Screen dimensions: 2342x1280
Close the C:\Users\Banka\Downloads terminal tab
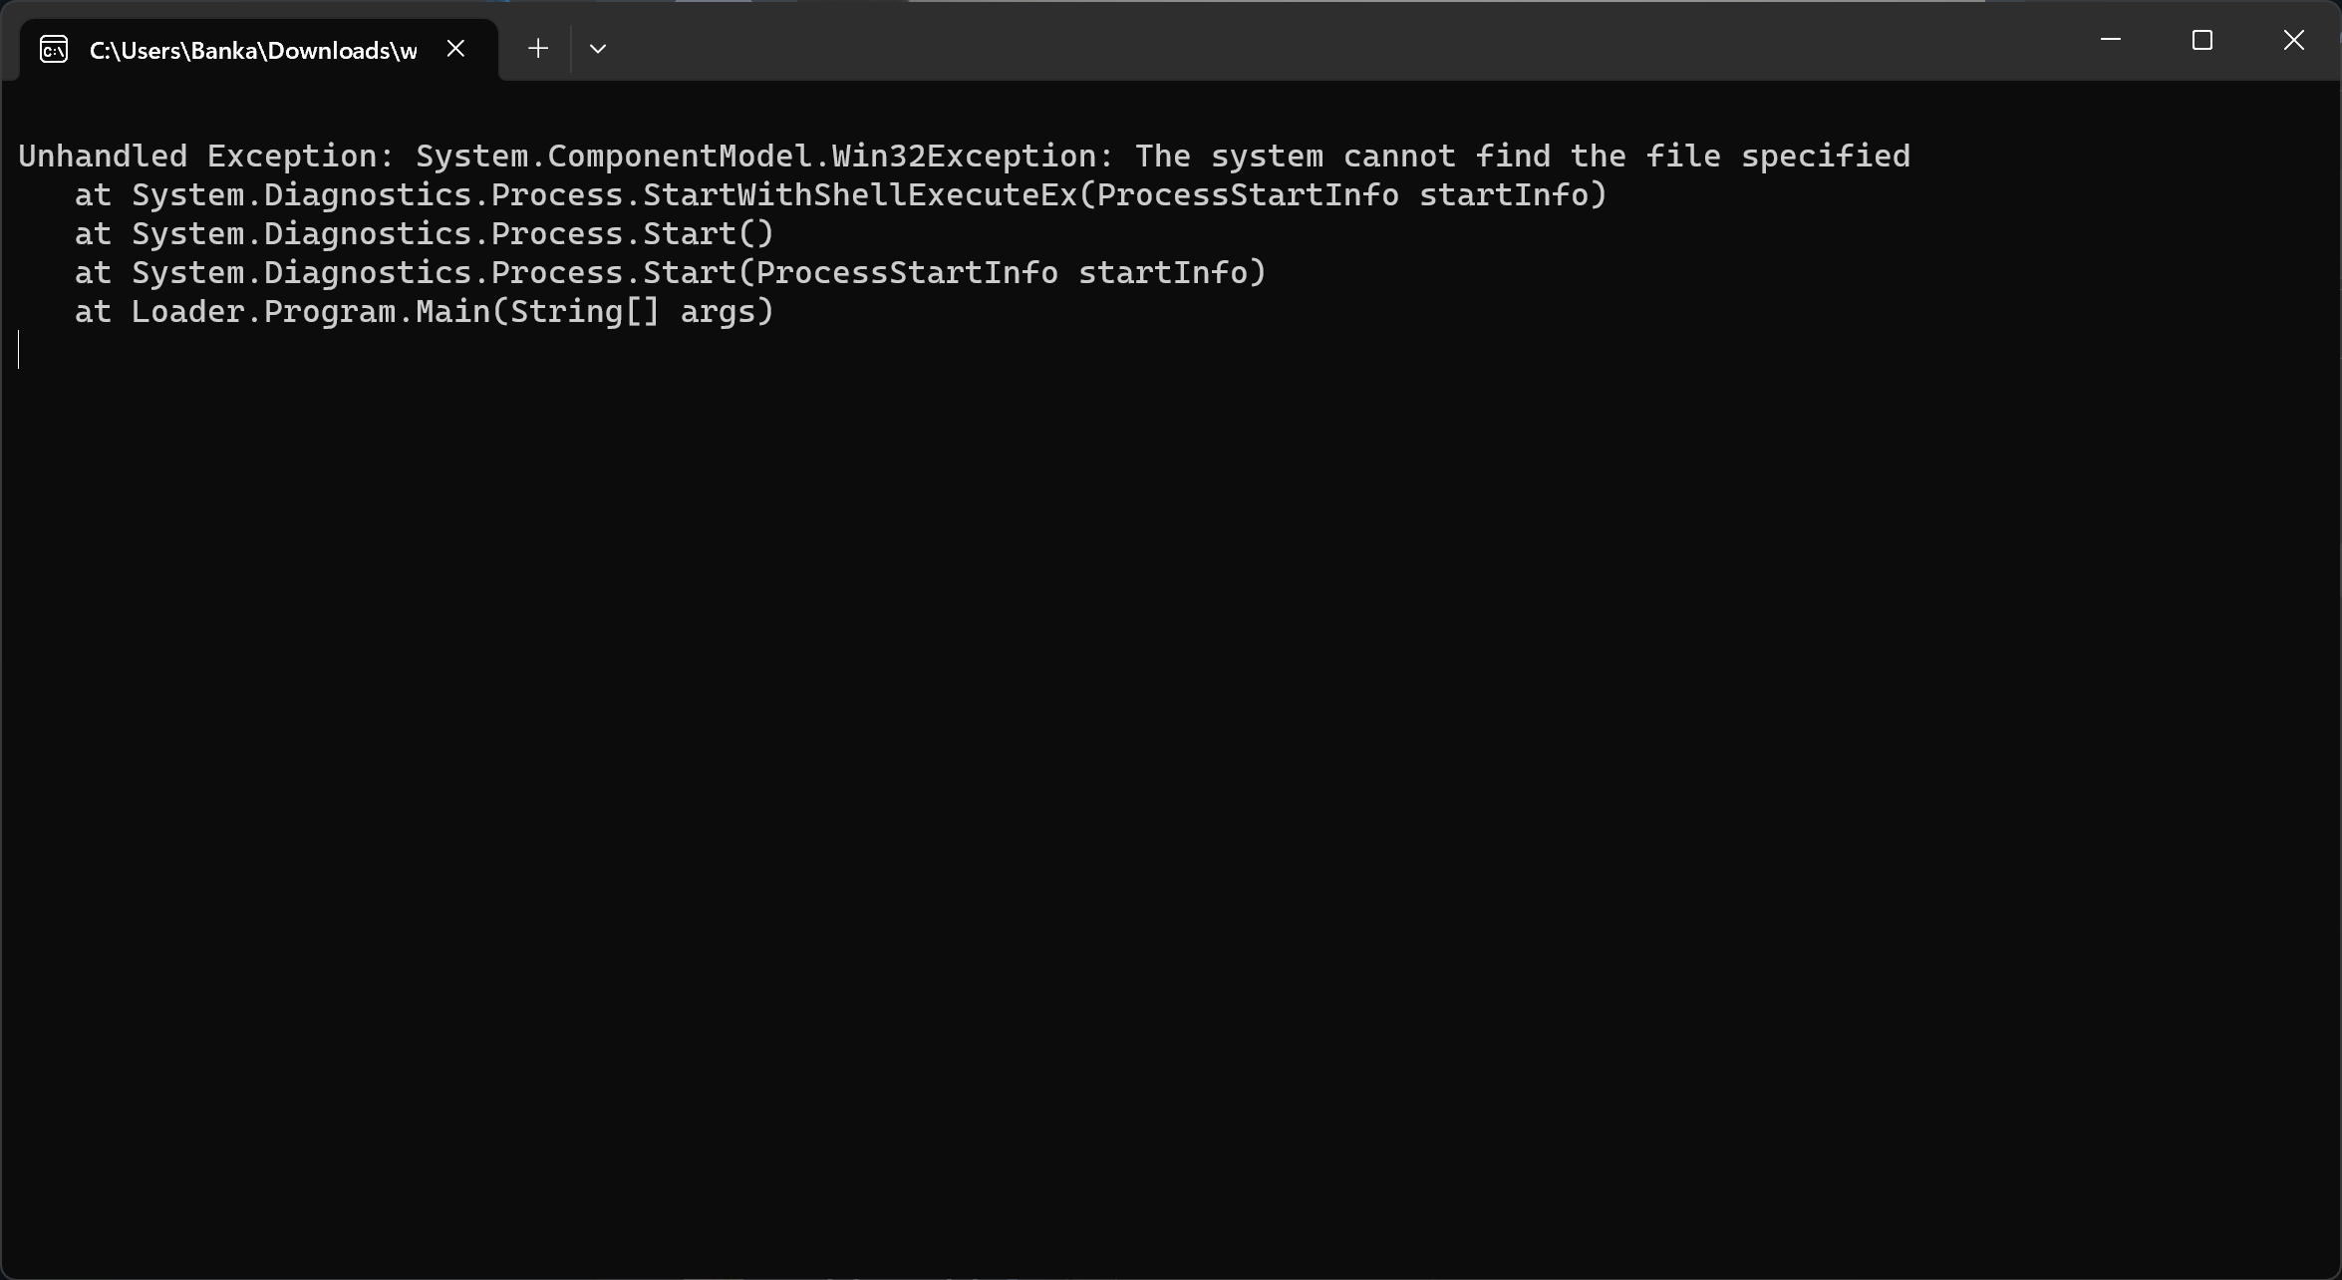(455, 48)
